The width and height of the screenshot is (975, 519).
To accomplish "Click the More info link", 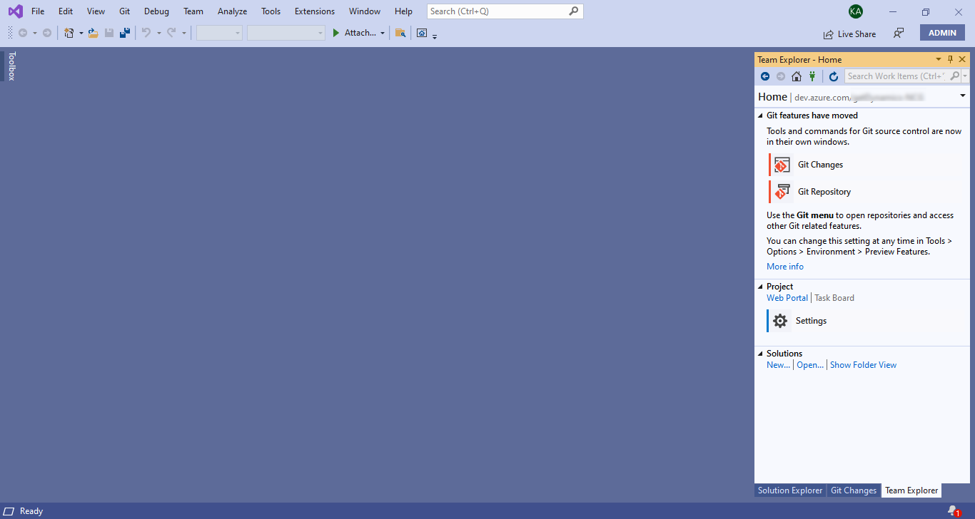I will tap(785, 267).
